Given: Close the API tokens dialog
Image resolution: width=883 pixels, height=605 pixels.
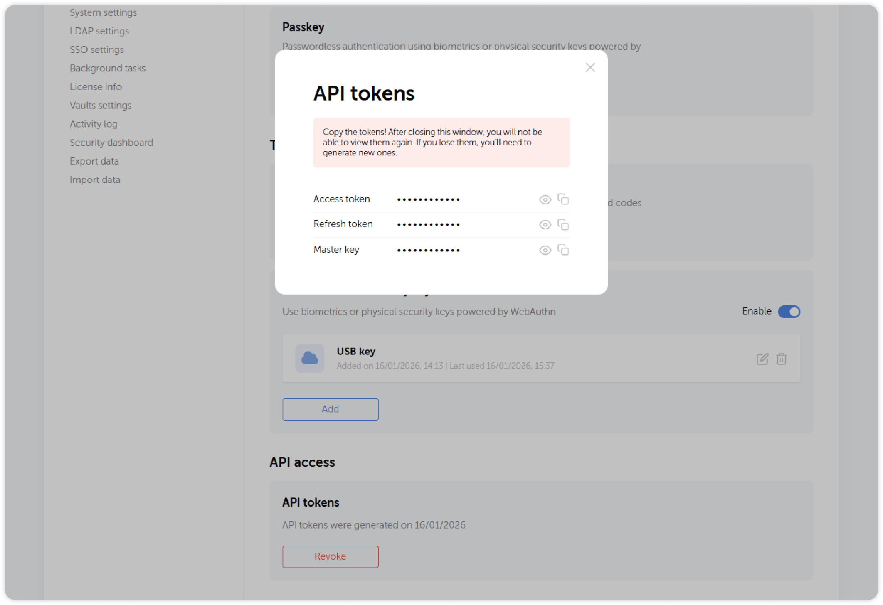Looking at the screenshot, I should pyautogui.click(x=590, y=67).
